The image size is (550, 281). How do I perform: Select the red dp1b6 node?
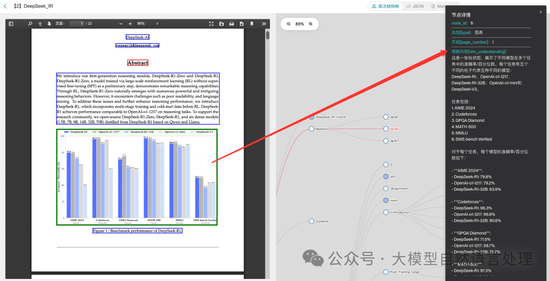(386, 129)
